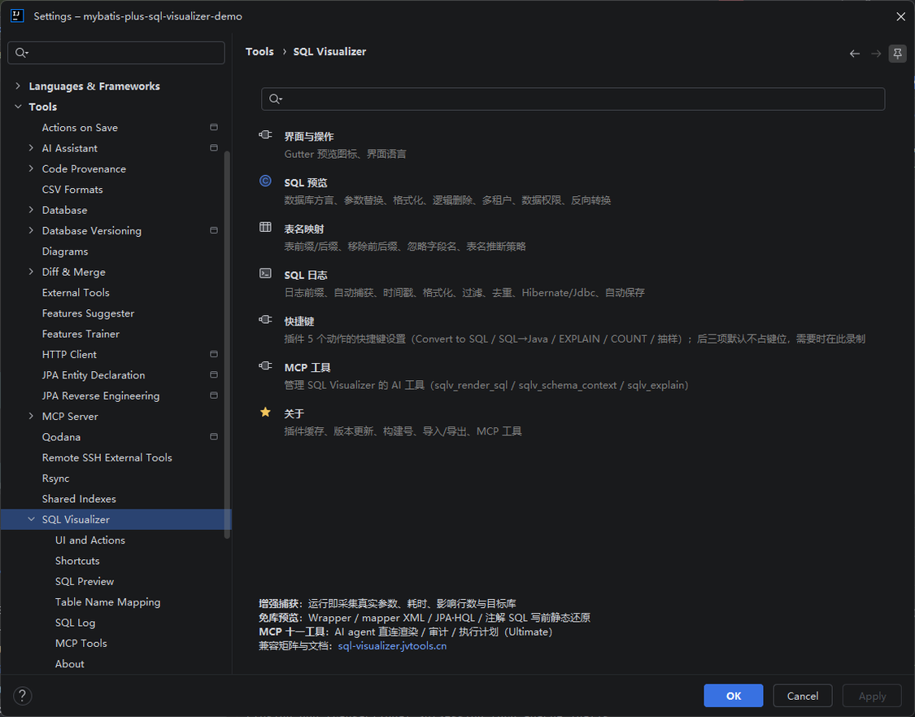The image size is (915, 717).
Task: Open the UI and Actions settings page
Action: [89, 540]
